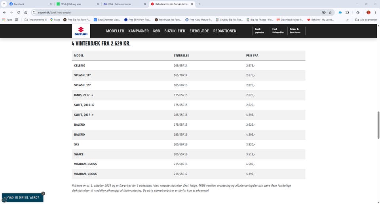Viewport: 380px width, 204px height.
Task: Open SUZUKI EJER menu
Action: [x=175, y=31]
